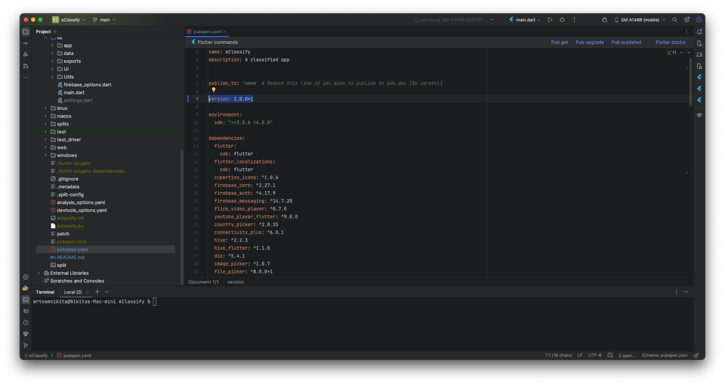Click the Search Everywhere magnifier
Image resolution: width=725 pixels, height=386 pixels.
coord(674,20)
